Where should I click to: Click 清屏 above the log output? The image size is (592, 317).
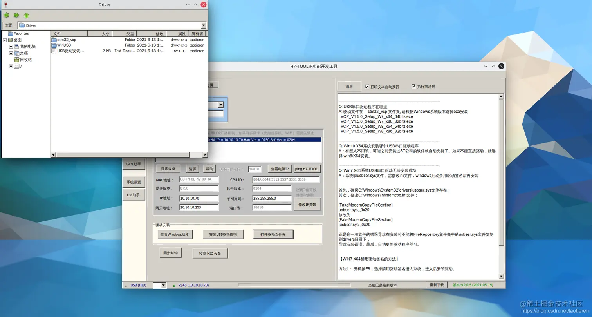pyautogui.click(x=349, y=86)
